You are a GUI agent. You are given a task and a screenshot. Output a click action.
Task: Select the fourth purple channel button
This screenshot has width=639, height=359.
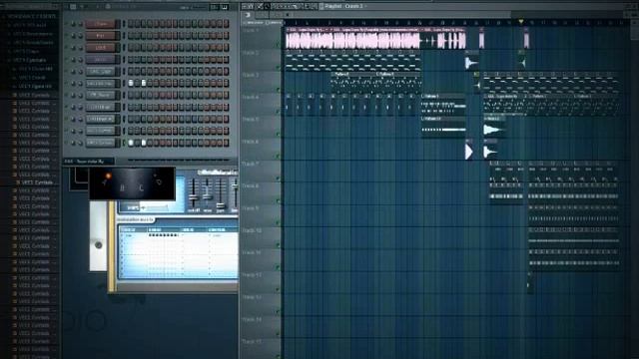click(101, 60)
